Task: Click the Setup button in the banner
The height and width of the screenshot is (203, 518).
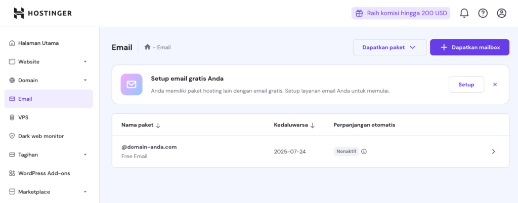Action: point(466,85)
